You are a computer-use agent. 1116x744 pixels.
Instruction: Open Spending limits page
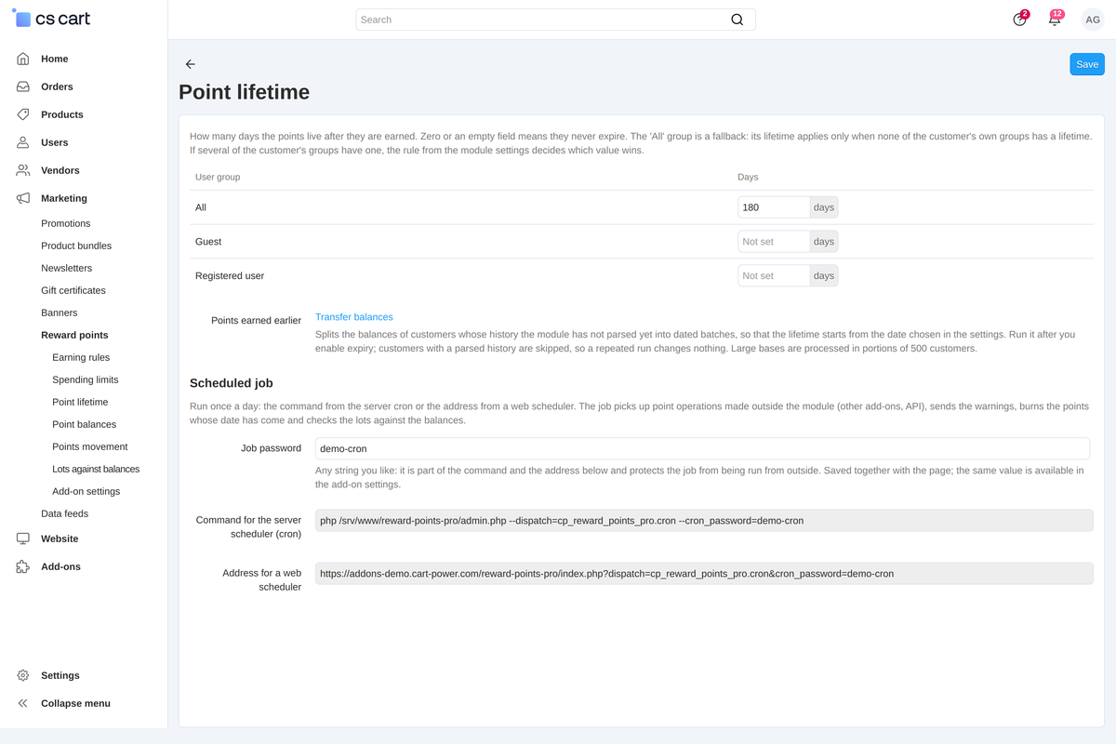click(86, 379)
